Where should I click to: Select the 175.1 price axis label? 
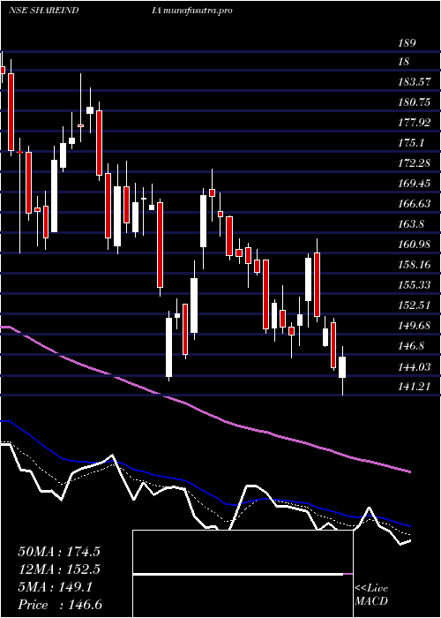coord(412,143)
